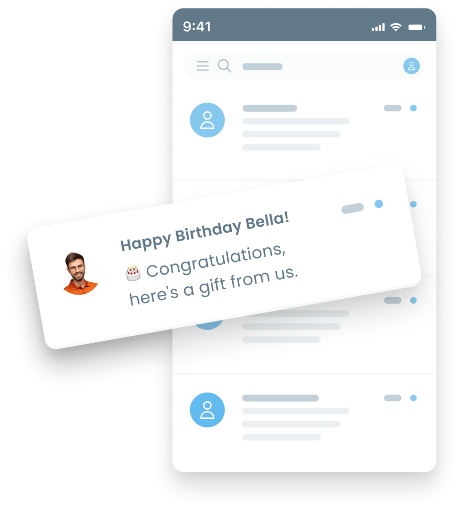
Task: Click the first message's unread blue dot
Action: coord(413,108)
